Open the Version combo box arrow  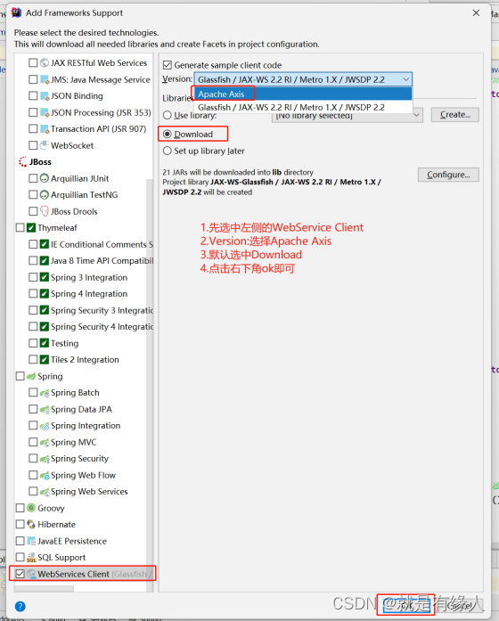pos(406,79)
